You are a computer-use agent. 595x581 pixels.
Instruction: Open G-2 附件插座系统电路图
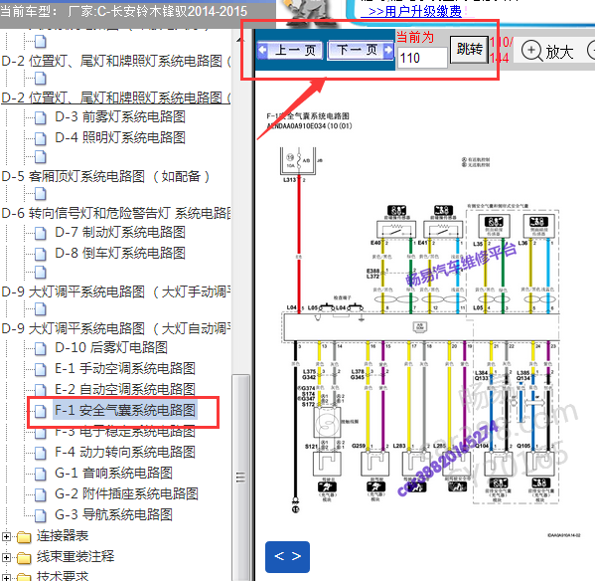[126, 494]
